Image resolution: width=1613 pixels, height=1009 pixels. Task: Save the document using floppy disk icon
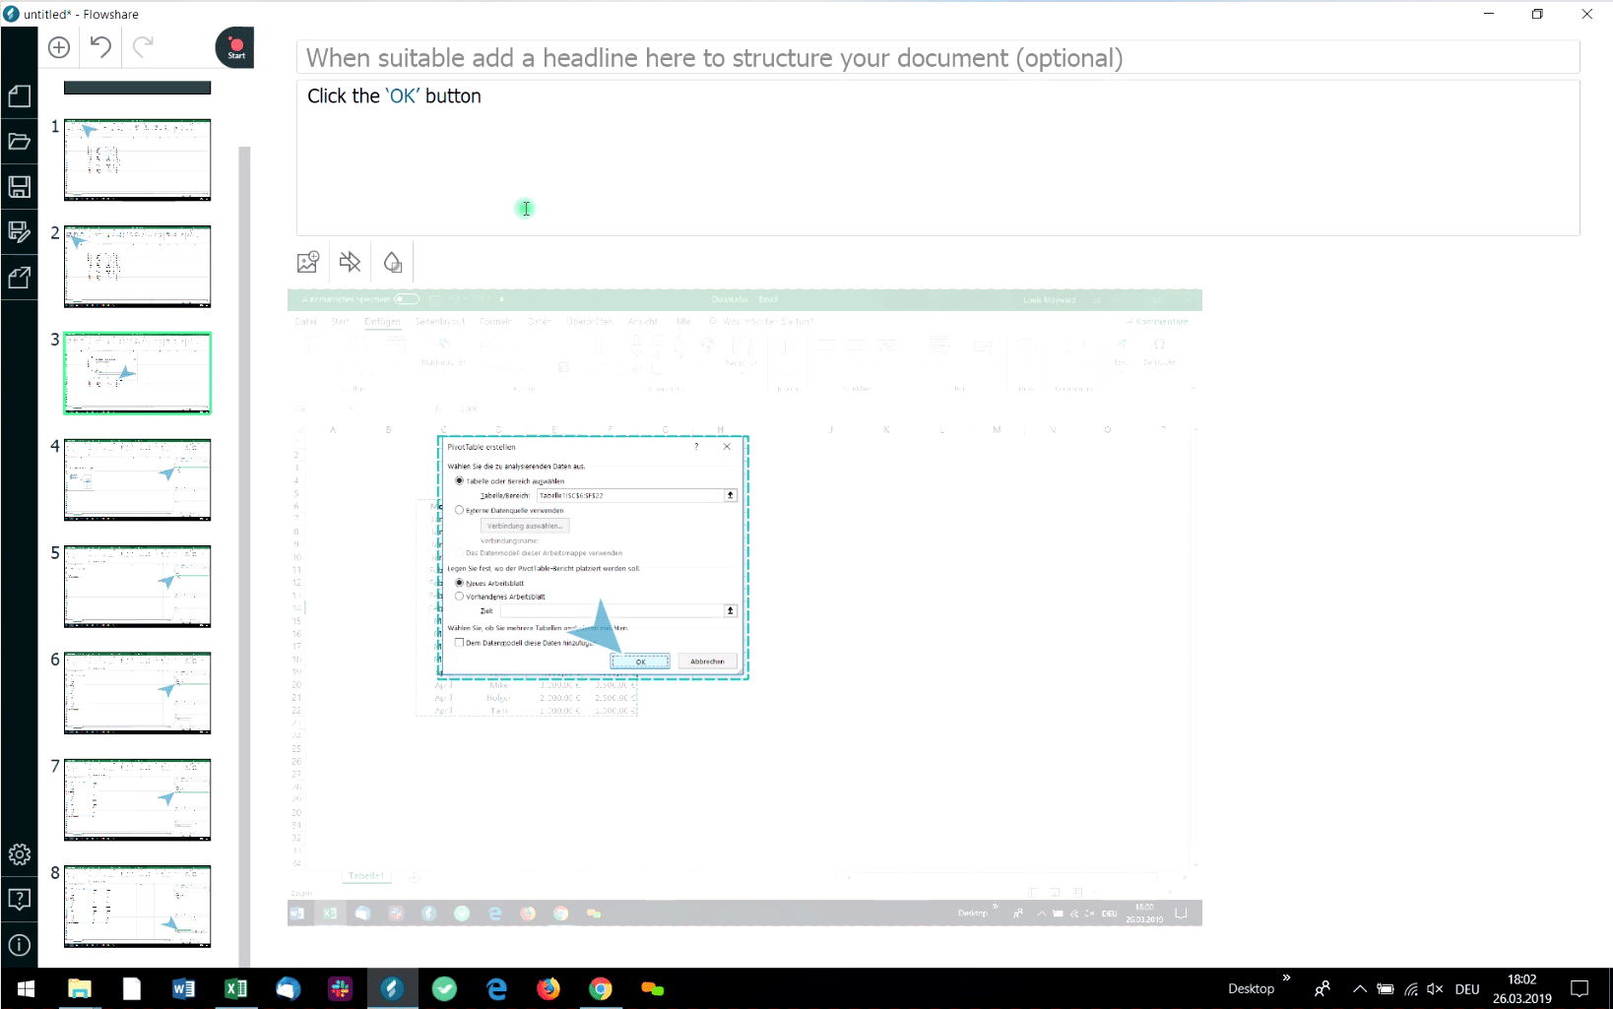(19, 186)
